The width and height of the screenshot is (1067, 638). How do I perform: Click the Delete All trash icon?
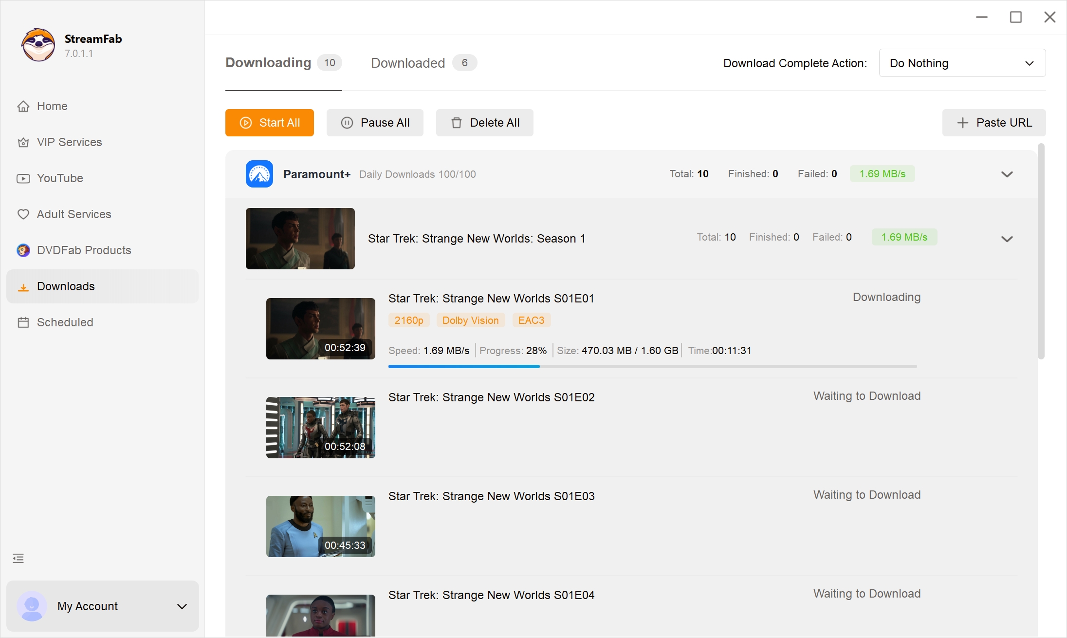tap(456, 123)
